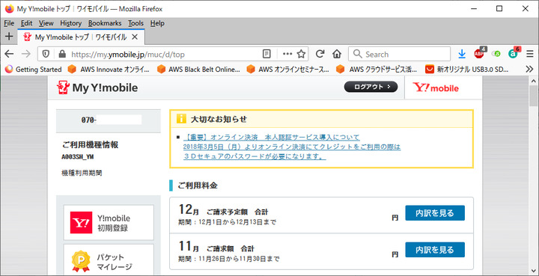Minimize the Firefox window
Viewport: 539px width, 276px height.
(473, 8)
